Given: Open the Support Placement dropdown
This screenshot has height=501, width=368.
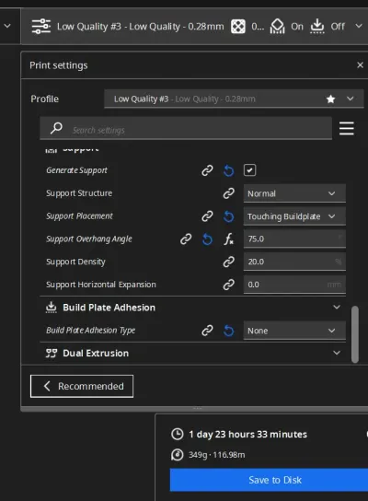Looking at the screenshot, I should click(294, 216).
